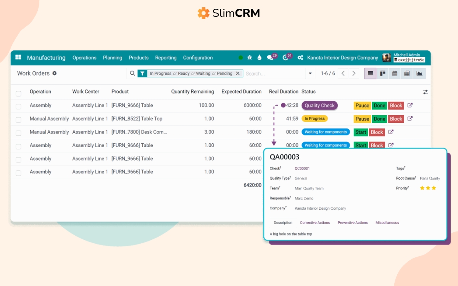Open the Work Orders gear settings icon
This screenshot has width=458, height=286.
click(x=55, y=73)
